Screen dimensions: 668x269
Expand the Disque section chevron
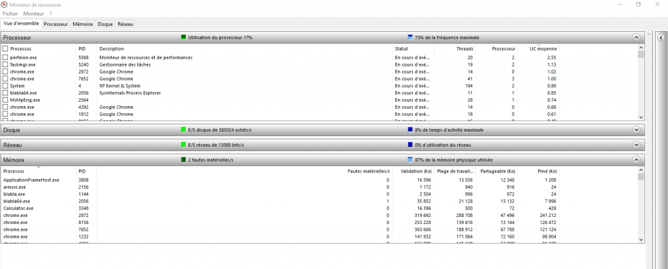636,130
